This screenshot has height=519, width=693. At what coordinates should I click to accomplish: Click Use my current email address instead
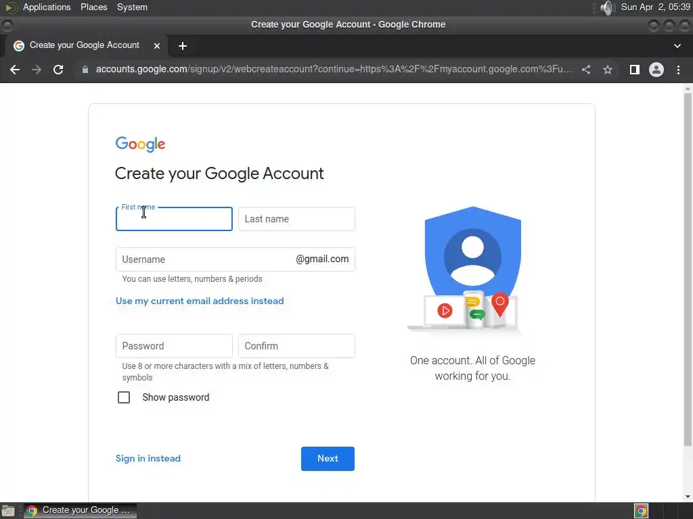point(200,301)
